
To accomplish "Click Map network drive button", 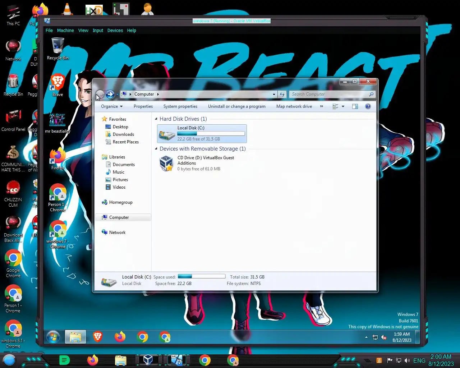I will tap(294, 106).
